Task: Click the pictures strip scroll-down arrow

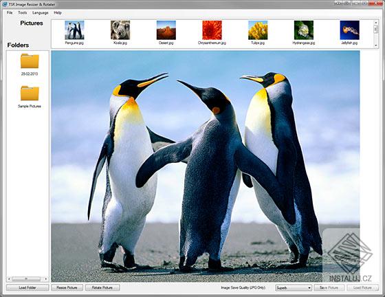Action: point(375,45)
